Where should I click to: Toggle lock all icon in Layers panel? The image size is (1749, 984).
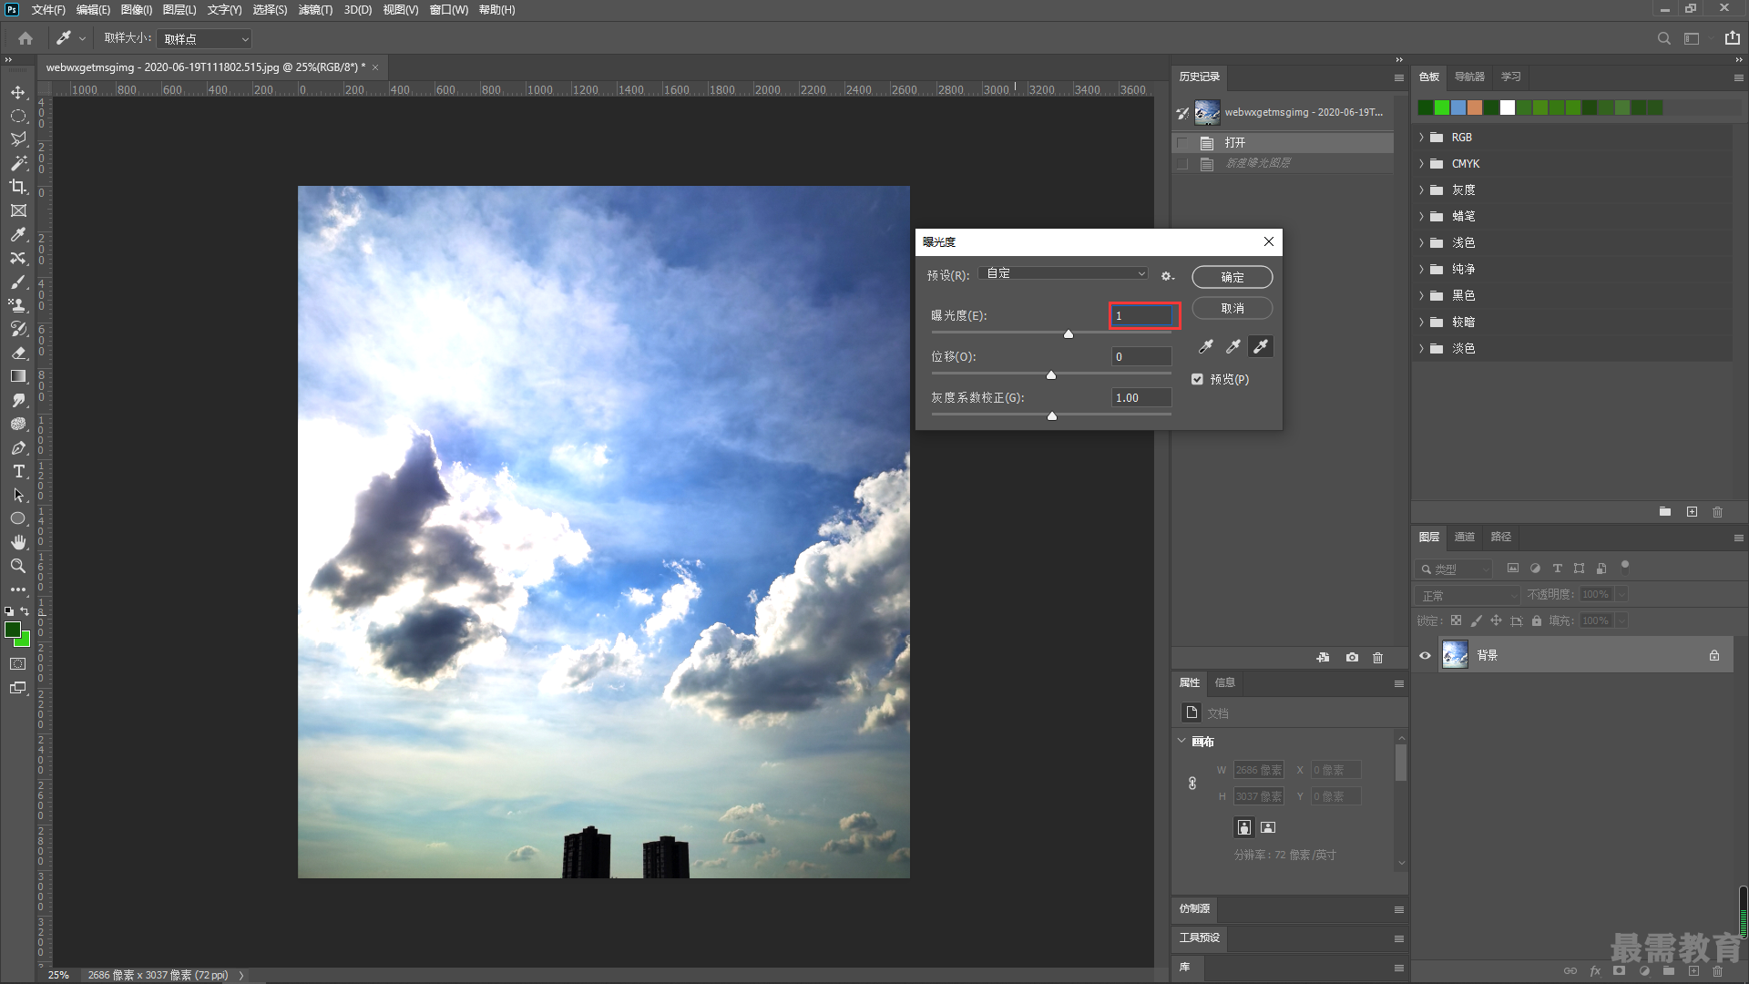pyautogui.click(x=1537, y=620)
